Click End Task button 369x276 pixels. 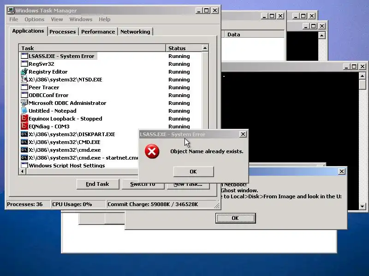[97, 184]
